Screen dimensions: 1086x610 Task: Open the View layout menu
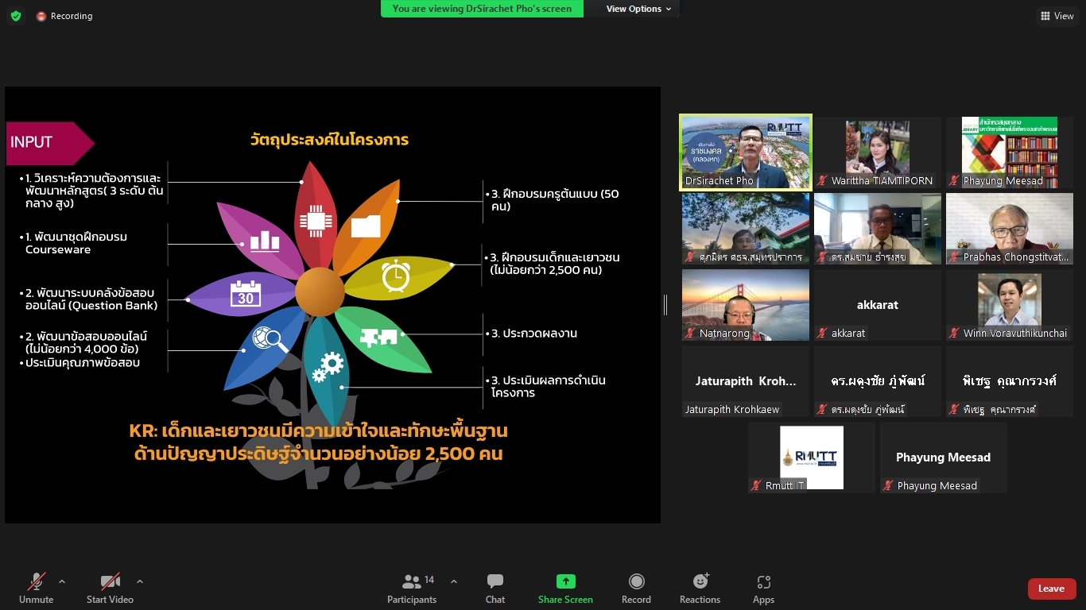pyautogui.click(x=1057, y=16)
